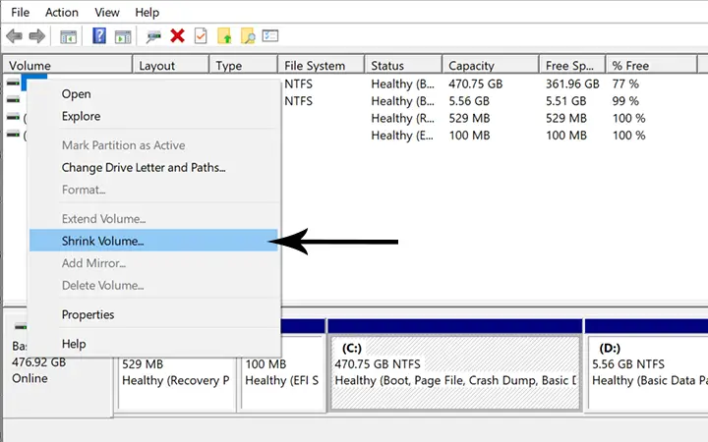Choose Open from the context menu

click(x=153, y=94)
